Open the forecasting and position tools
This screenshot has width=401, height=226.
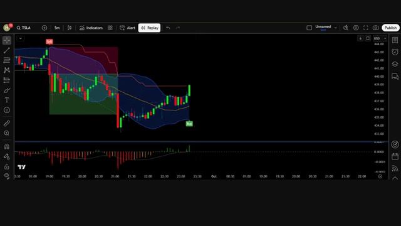pos(7,80)
